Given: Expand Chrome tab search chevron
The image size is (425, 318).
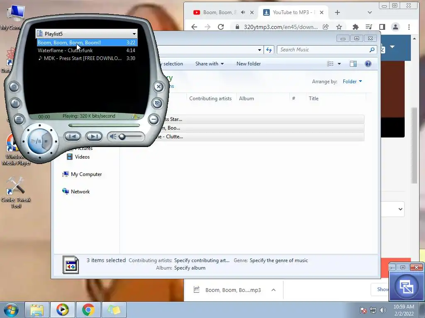Looking at the screenshot, I should coord(370,12).
